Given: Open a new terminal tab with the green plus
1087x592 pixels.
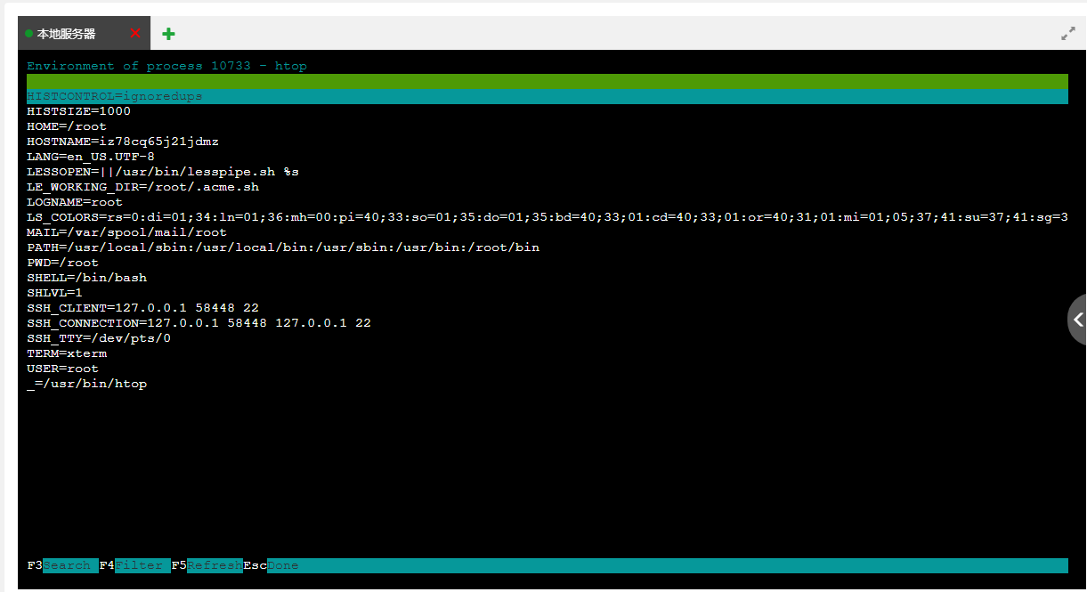Looking at the screenshot, I should [x=168, y=34].
